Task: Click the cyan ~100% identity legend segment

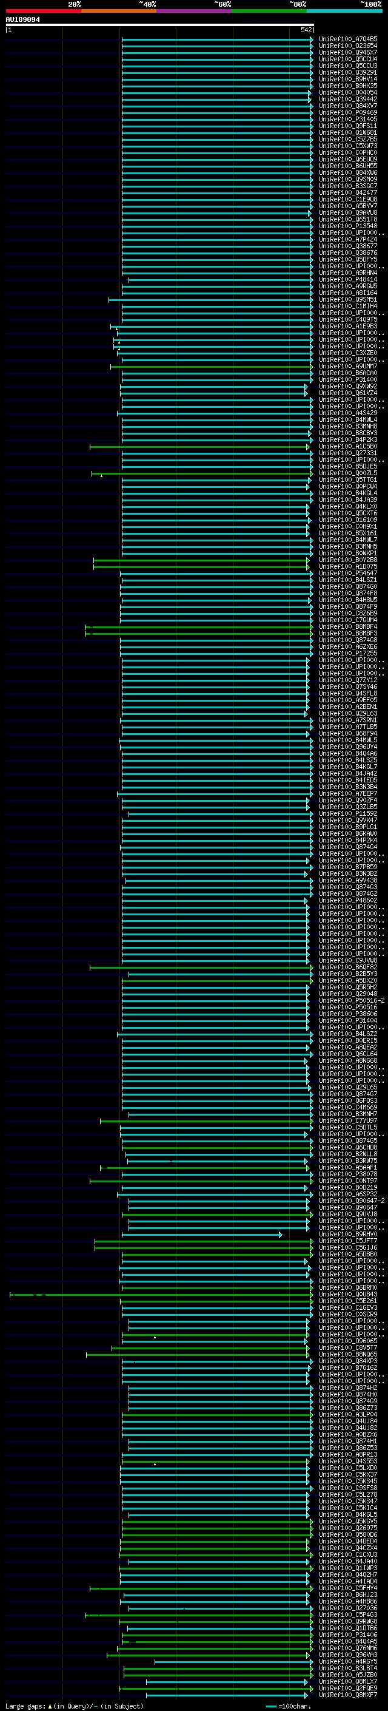Action: (344, 11)
